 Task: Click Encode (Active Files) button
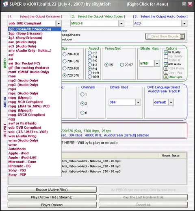tap(52, 190)
